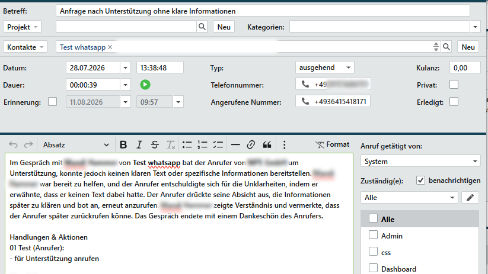
Task: Click the Kulanz value field 0,00
Action: point(465,67)
